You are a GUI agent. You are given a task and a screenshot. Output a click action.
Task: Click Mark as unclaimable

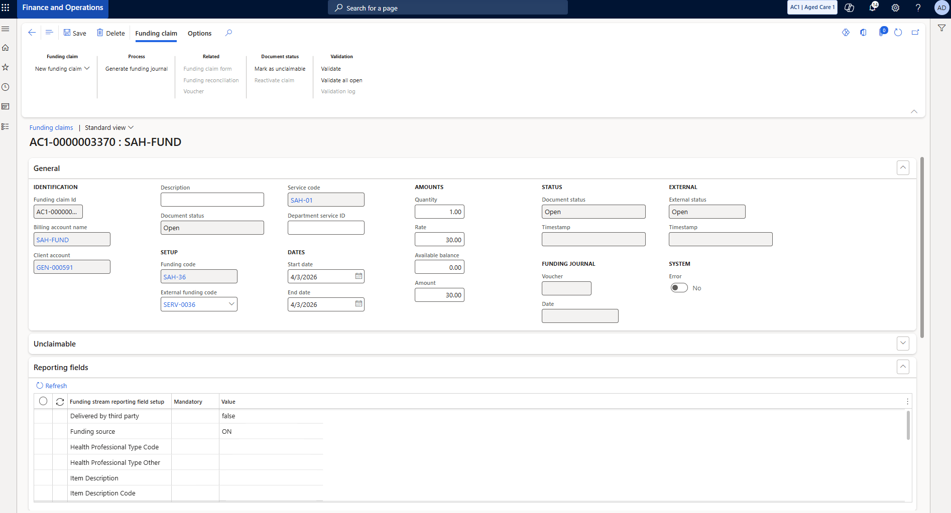pyautogui.click(x=280, y=69)
